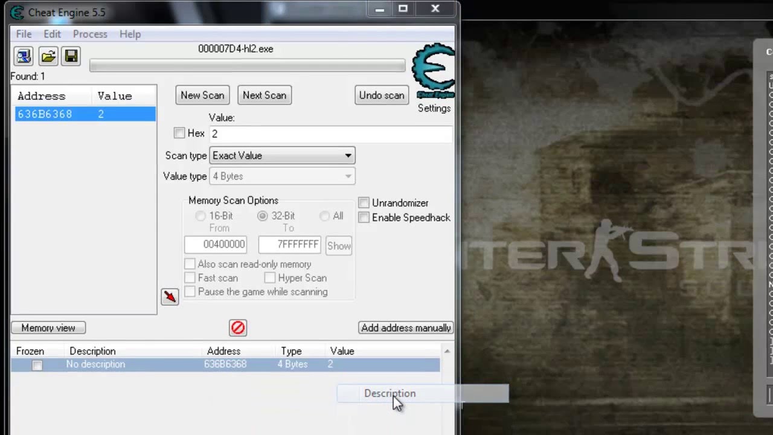The image size is (773, 435).
Task: Check Pause the game while scanning
Action: point(190,292)
